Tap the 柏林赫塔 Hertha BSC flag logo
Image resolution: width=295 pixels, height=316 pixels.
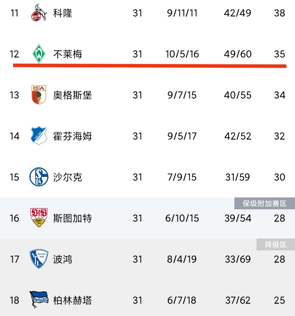(x=39, y=300)
